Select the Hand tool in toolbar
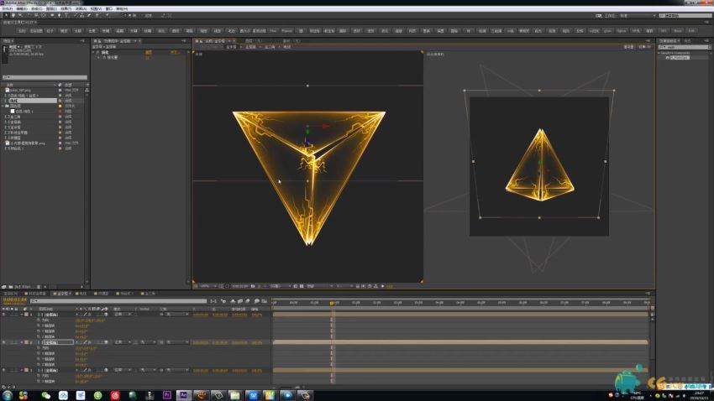 13,15
